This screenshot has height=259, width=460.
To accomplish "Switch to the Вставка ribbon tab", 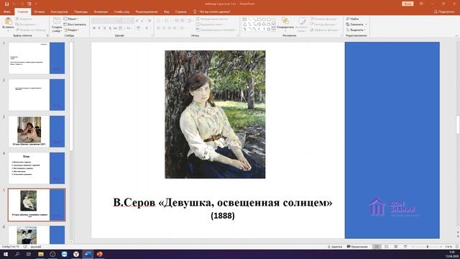I will [40, 12].
